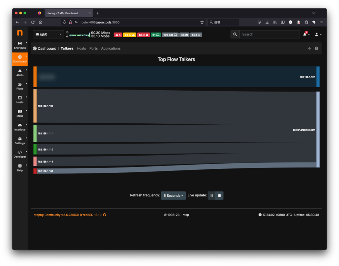Open the Help sidebar menu
Viewport: 339px width, 266px height.
[x=20, y=167]
